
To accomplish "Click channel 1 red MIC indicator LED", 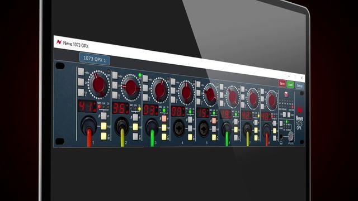I will pos(100,107).
